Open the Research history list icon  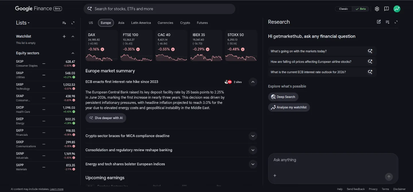pyautogui.click(x=387, y=22)
